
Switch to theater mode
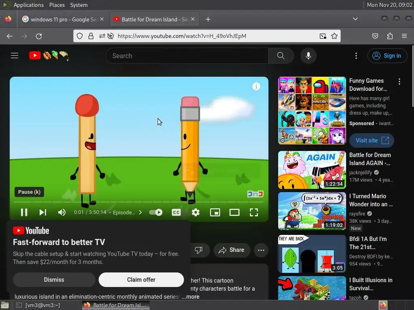(234, 212)
